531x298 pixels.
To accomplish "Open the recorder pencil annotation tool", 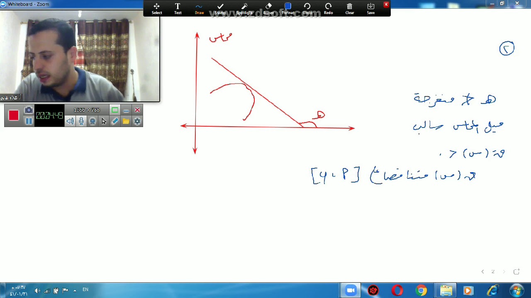I will 115,121.
